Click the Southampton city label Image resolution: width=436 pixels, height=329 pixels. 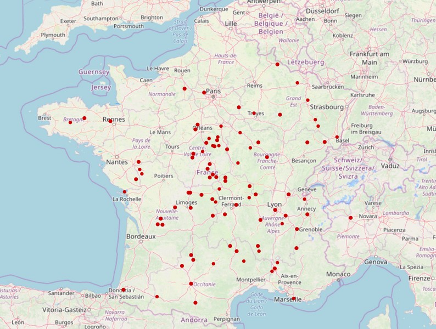pyautogui.click(x=101, y=19)
